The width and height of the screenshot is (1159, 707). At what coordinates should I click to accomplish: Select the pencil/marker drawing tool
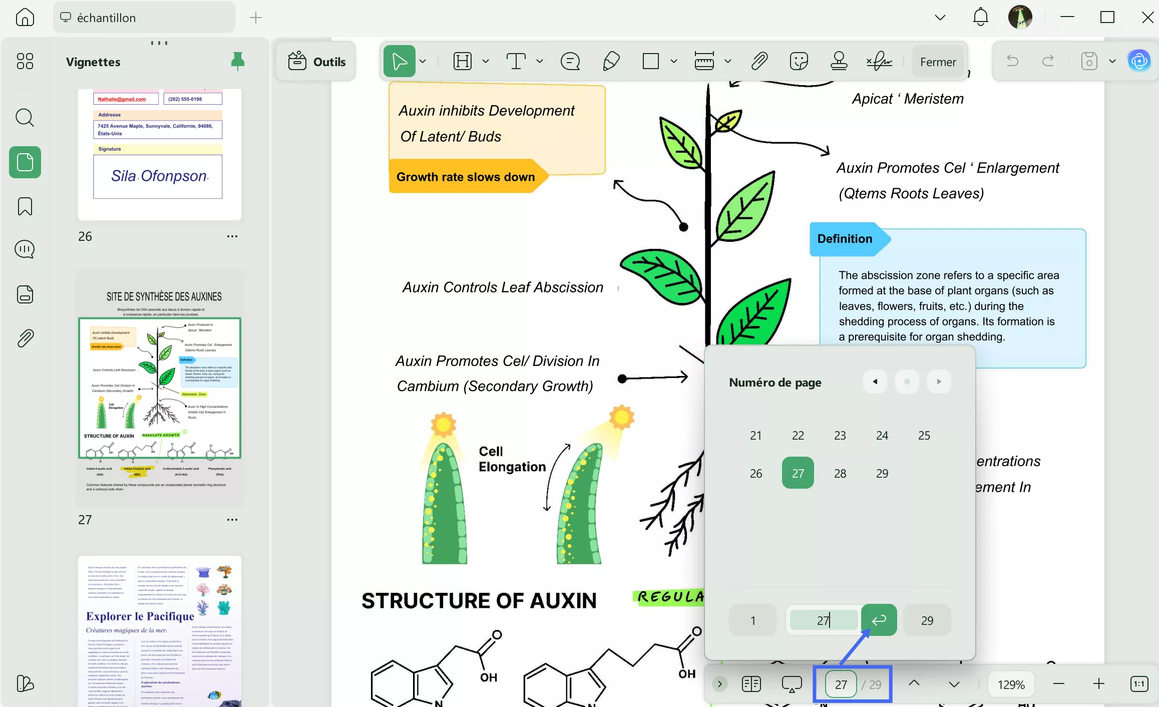(x=611, y=62)
